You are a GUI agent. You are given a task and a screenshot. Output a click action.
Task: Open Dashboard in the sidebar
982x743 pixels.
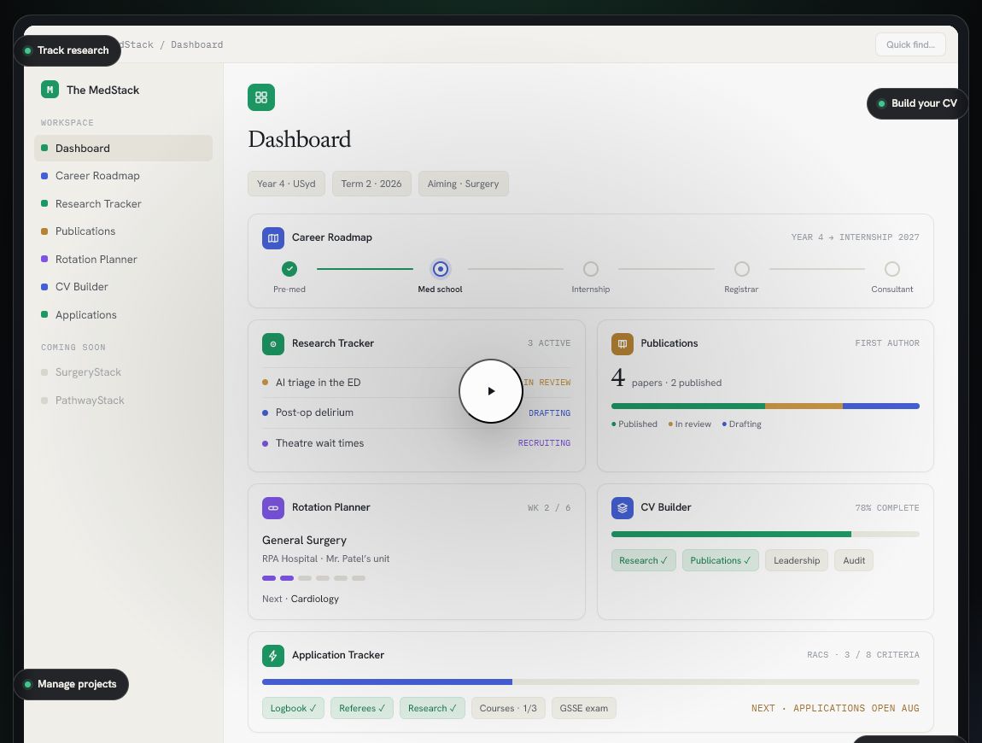click(x=123, y=148)
